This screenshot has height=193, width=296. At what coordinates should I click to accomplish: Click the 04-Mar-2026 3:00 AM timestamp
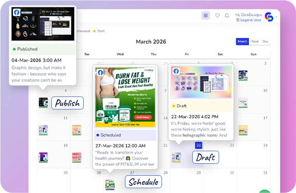tap(37, 60)
